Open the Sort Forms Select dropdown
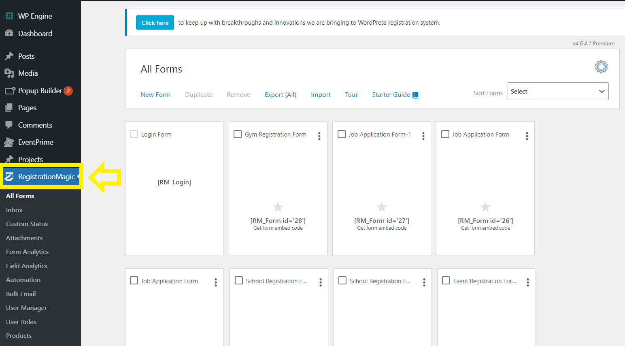 pos(558,91)
